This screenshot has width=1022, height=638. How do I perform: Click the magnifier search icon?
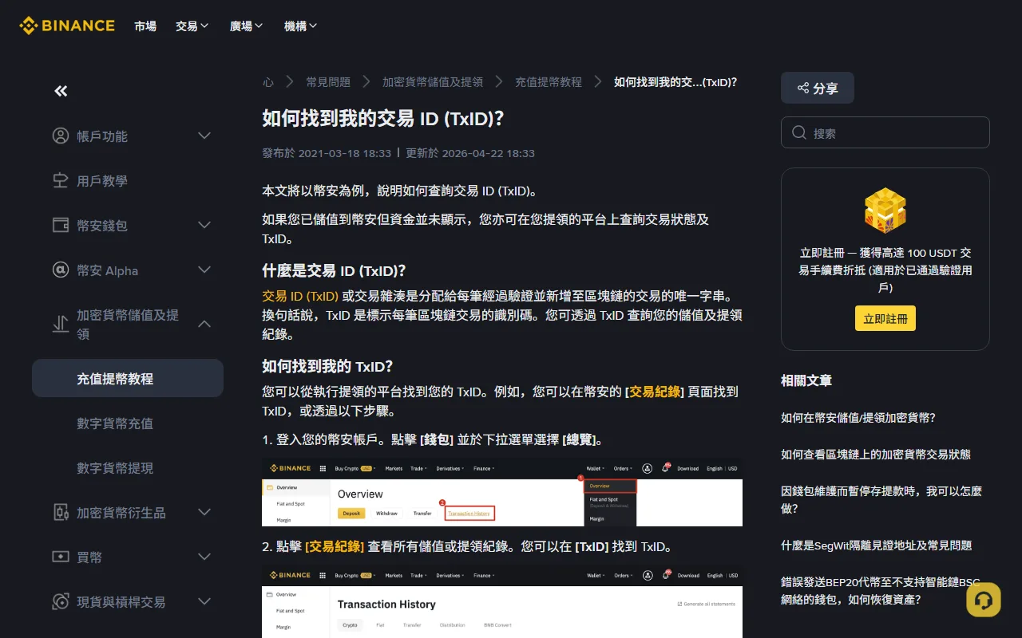pos(799,133)
